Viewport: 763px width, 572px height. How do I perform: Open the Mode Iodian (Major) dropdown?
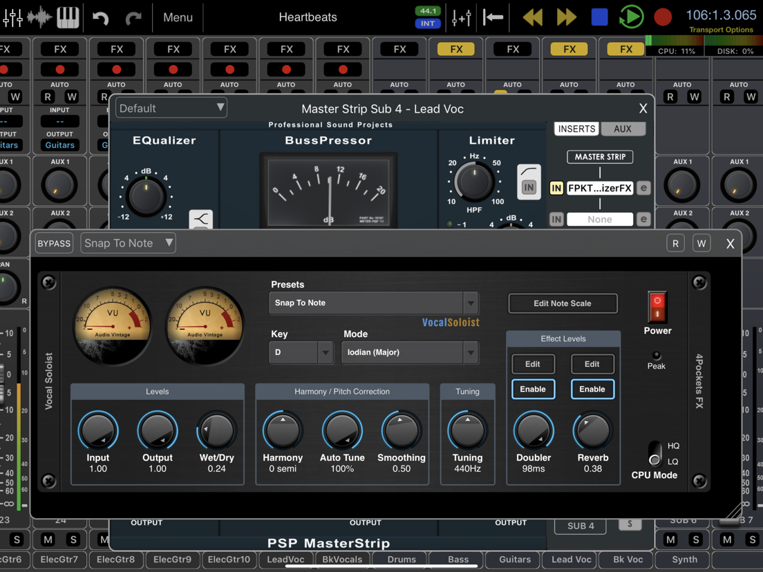click(411, 352)
